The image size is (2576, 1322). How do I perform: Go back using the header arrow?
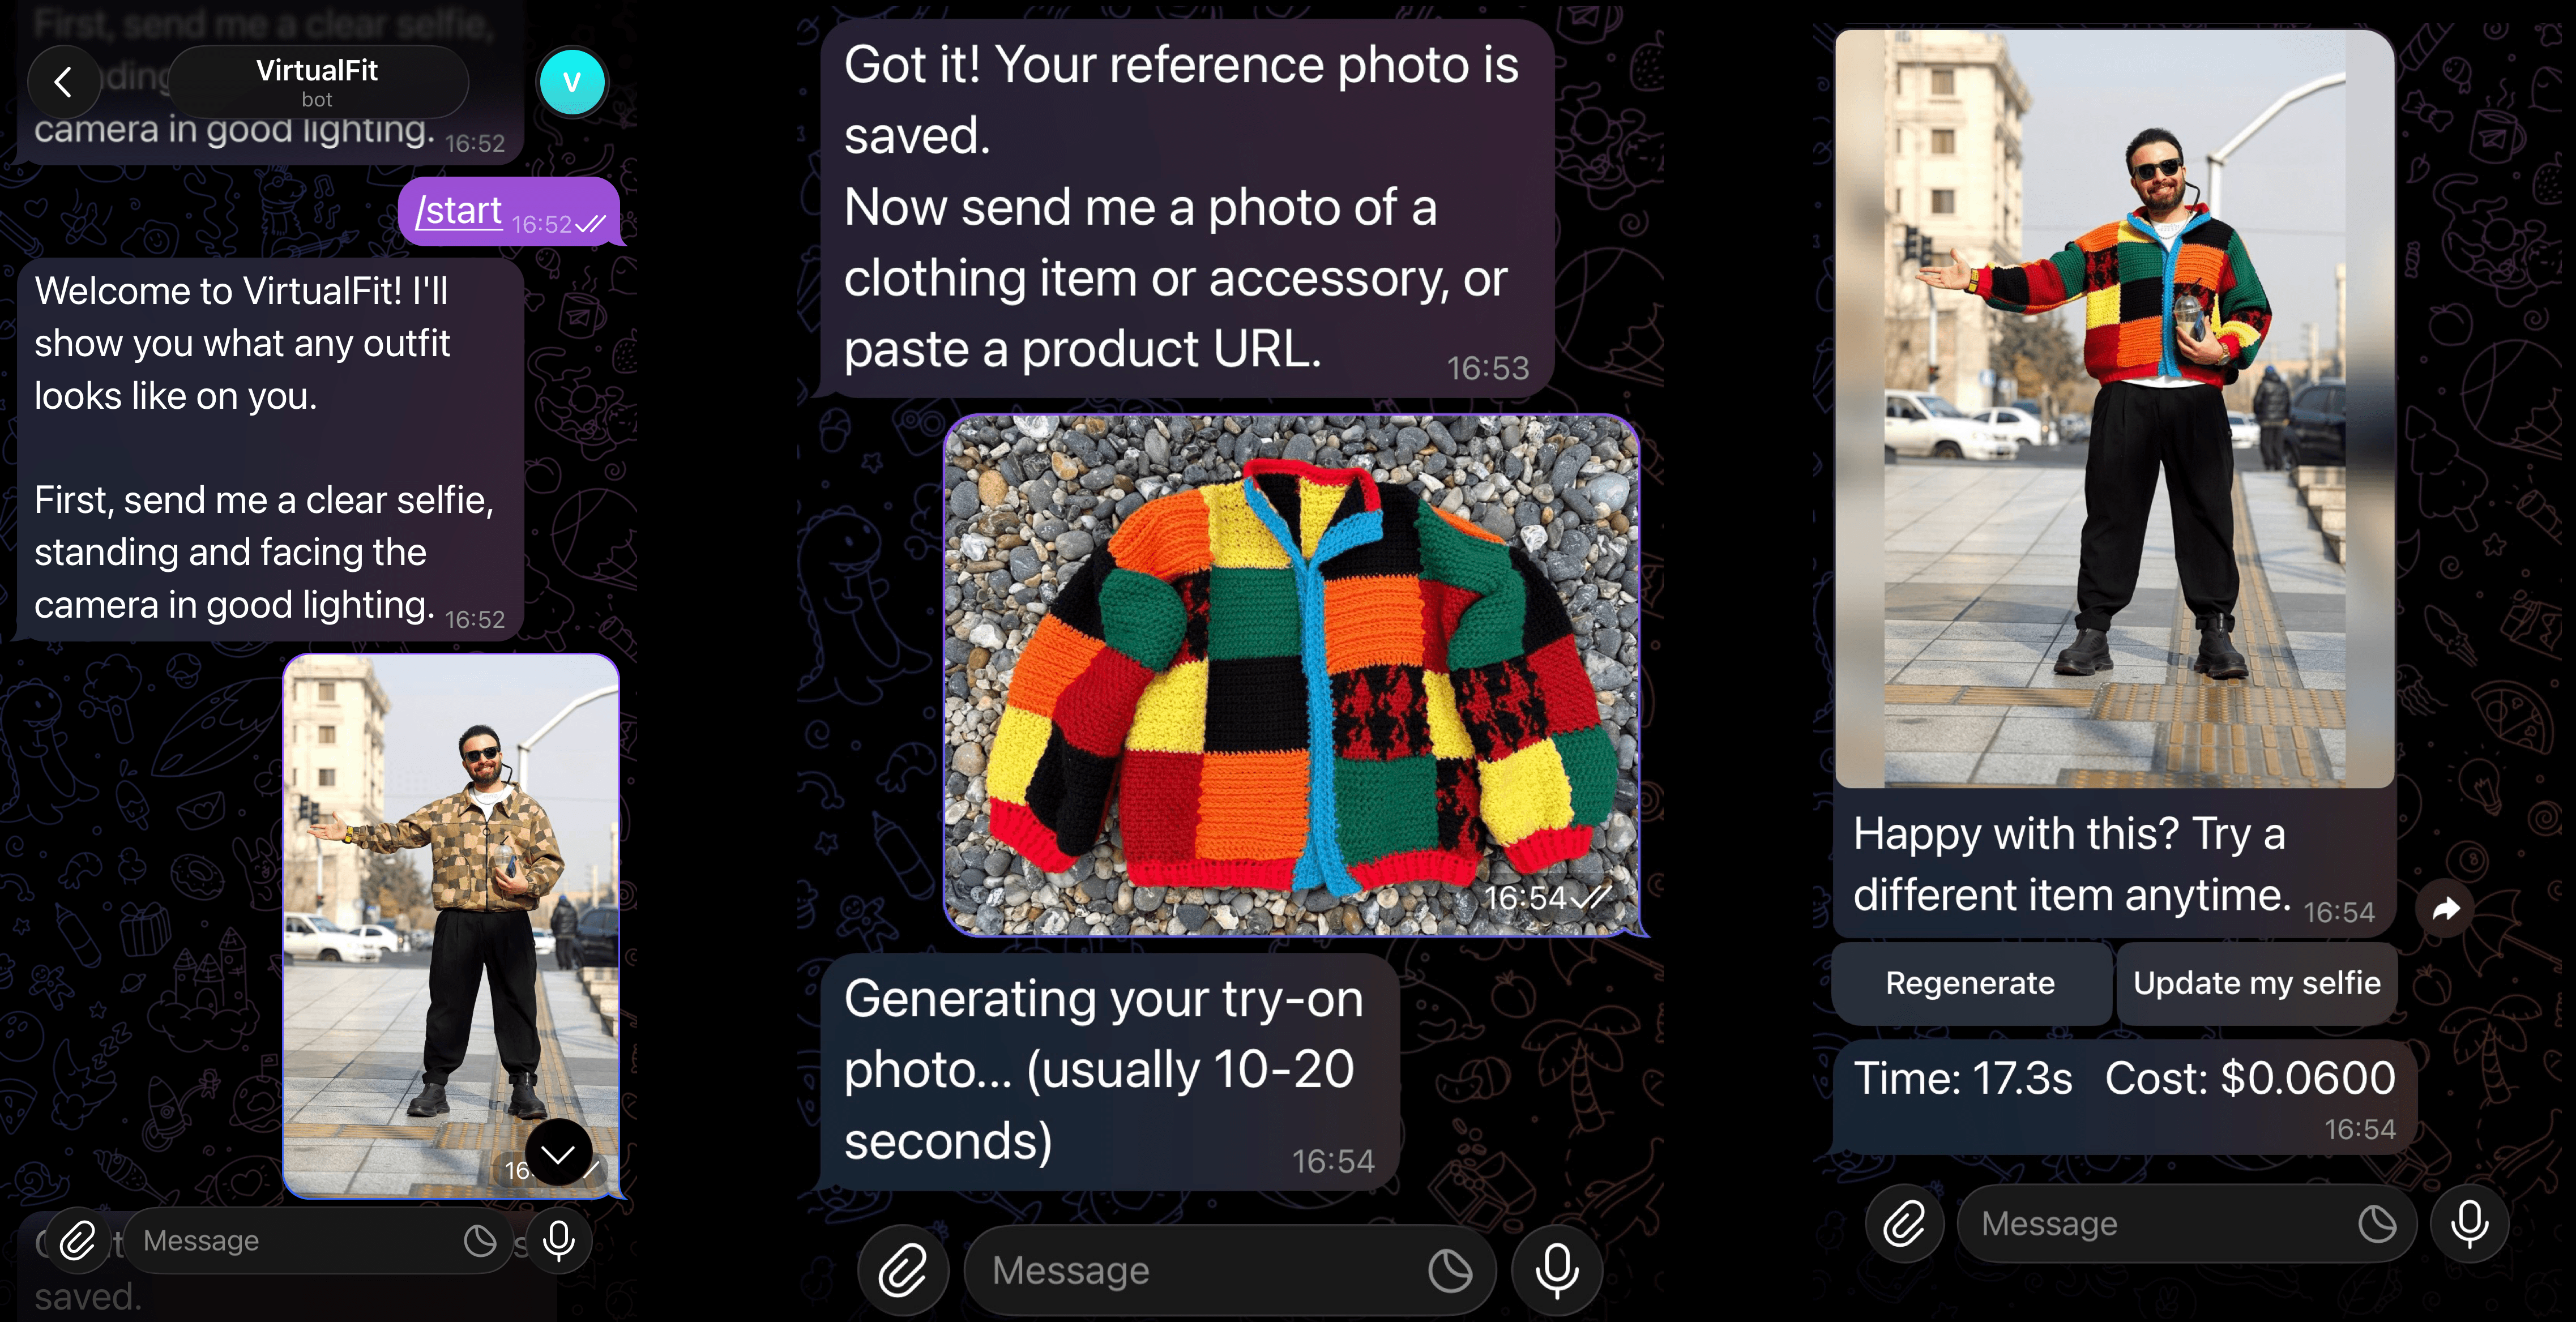pyautogui.click(x=63, y=82)
